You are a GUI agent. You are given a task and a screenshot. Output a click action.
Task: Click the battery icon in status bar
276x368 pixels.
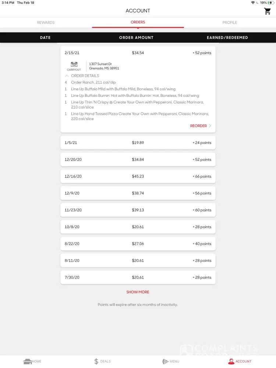[270, 3]
